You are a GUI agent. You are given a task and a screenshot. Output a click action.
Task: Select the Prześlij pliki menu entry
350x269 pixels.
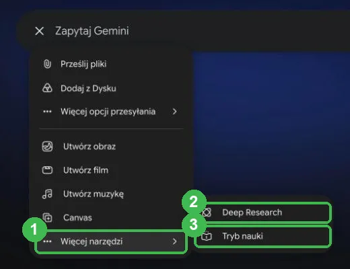pyautogui.click(x=111, y=64)
